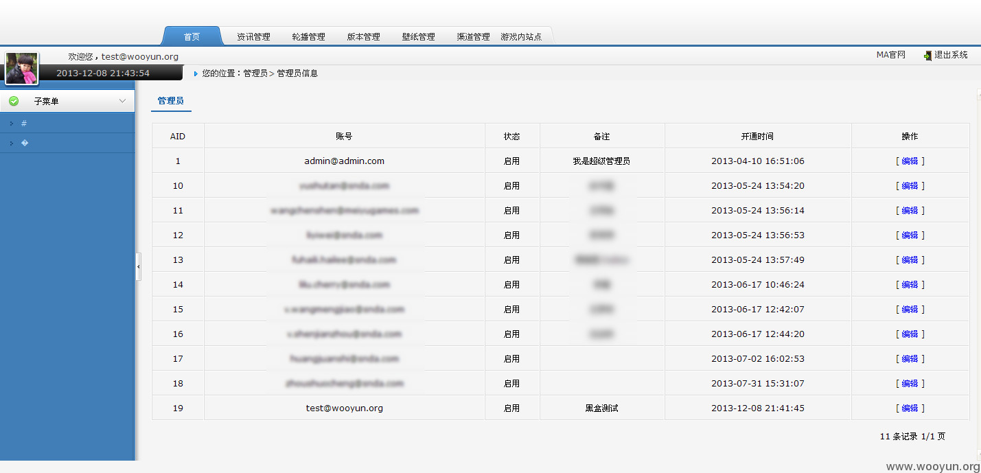Click the sidebar collapse handle arrow

coord(139,266)
